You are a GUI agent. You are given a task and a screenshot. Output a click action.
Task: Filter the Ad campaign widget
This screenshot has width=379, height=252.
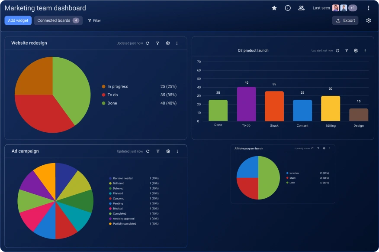[158, 151]
